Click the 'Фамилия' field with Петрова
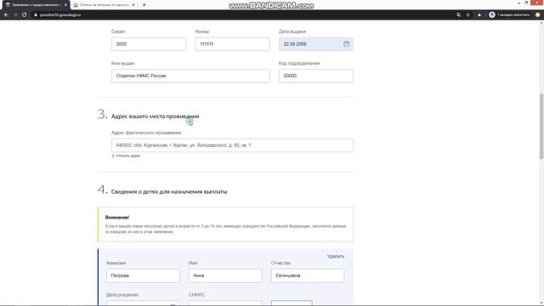 (143, 275)
